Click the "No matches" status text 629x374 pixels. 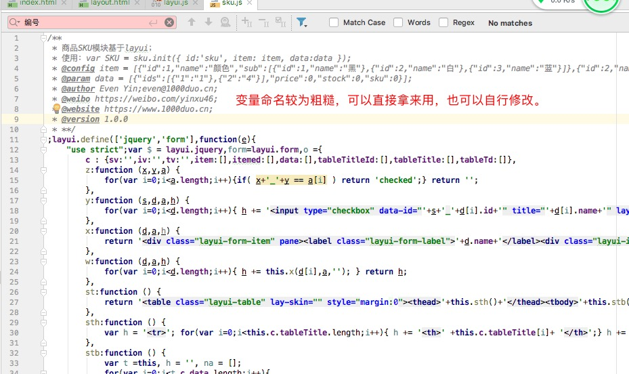(510, 23)
